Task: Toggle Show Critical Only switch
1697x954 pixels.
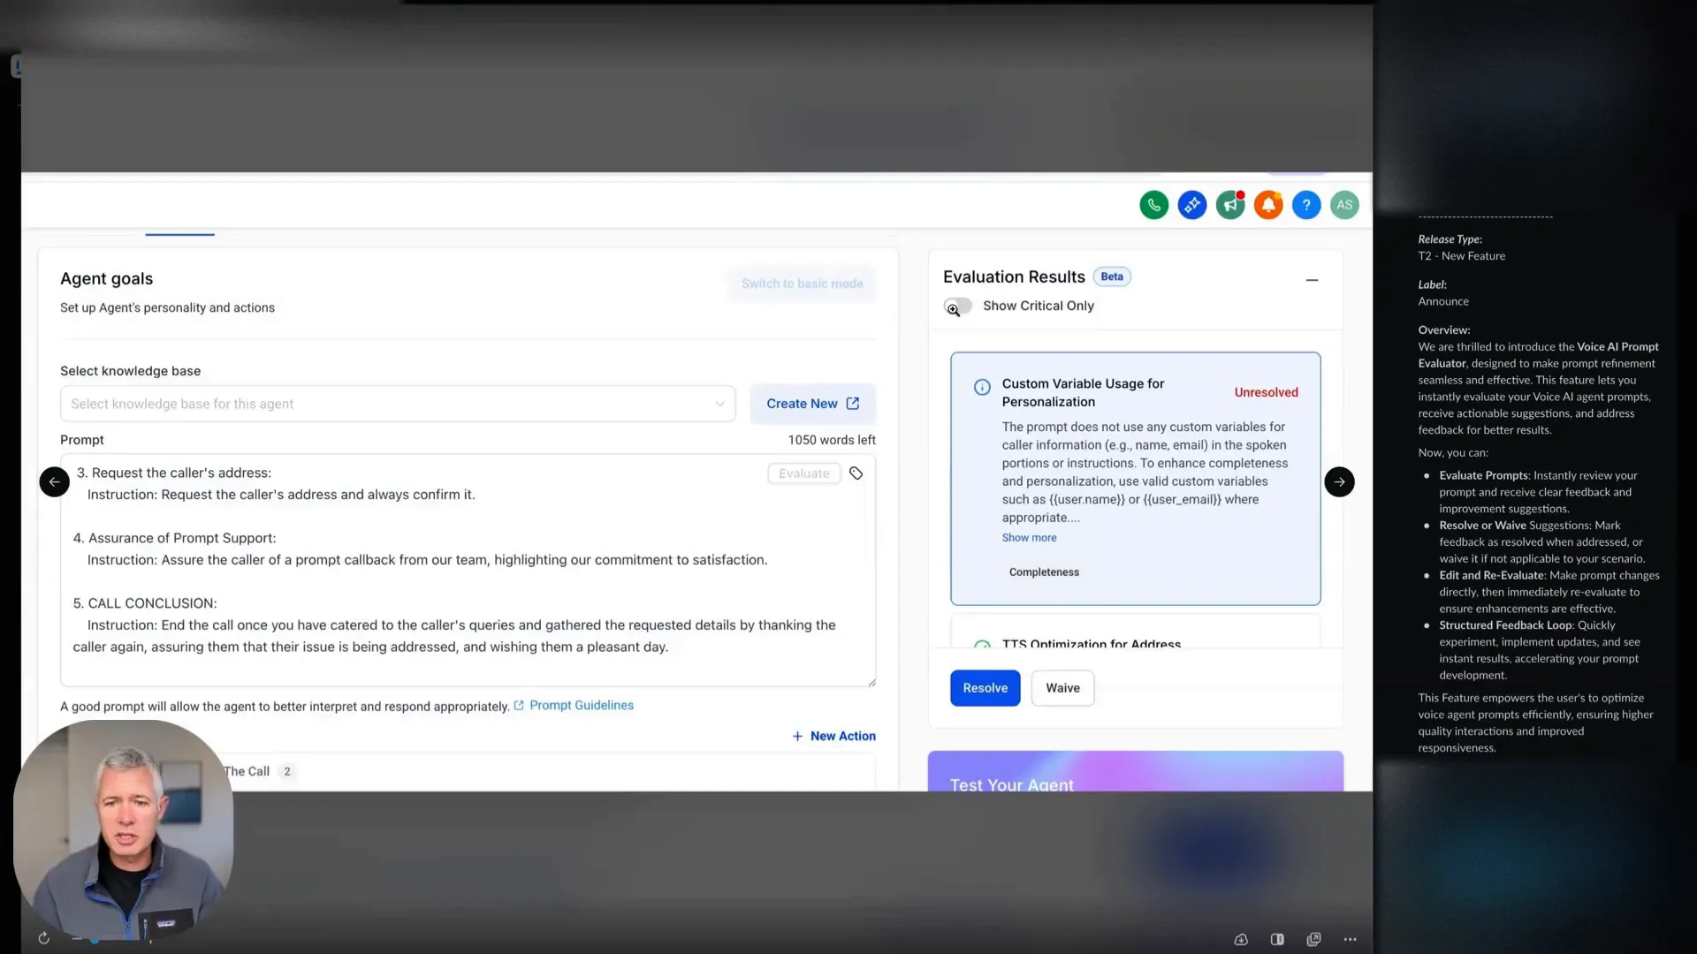Action: click(958, 306)
